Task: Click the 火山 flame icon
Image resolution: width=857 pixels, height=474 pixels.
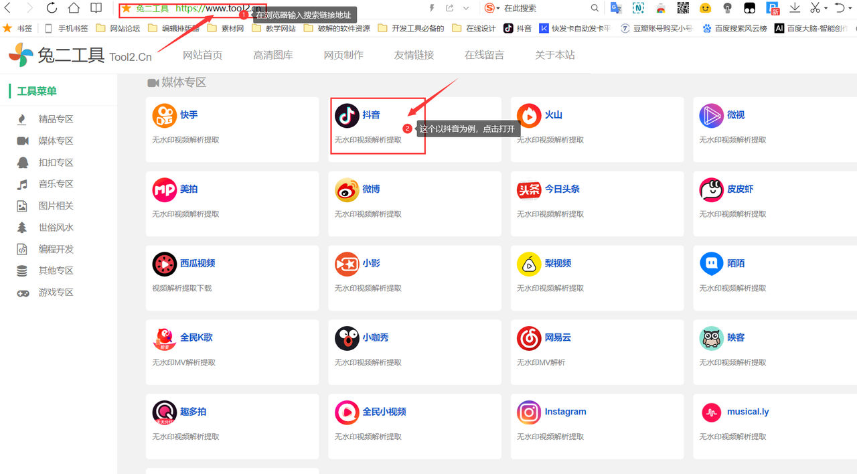Action: coord(529,116)
